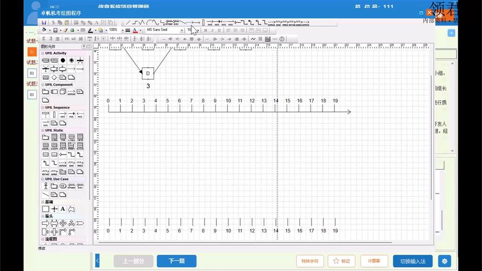Open the font name dropdown MS Sans Serif

pyautogui.click(x=182, y=30)
